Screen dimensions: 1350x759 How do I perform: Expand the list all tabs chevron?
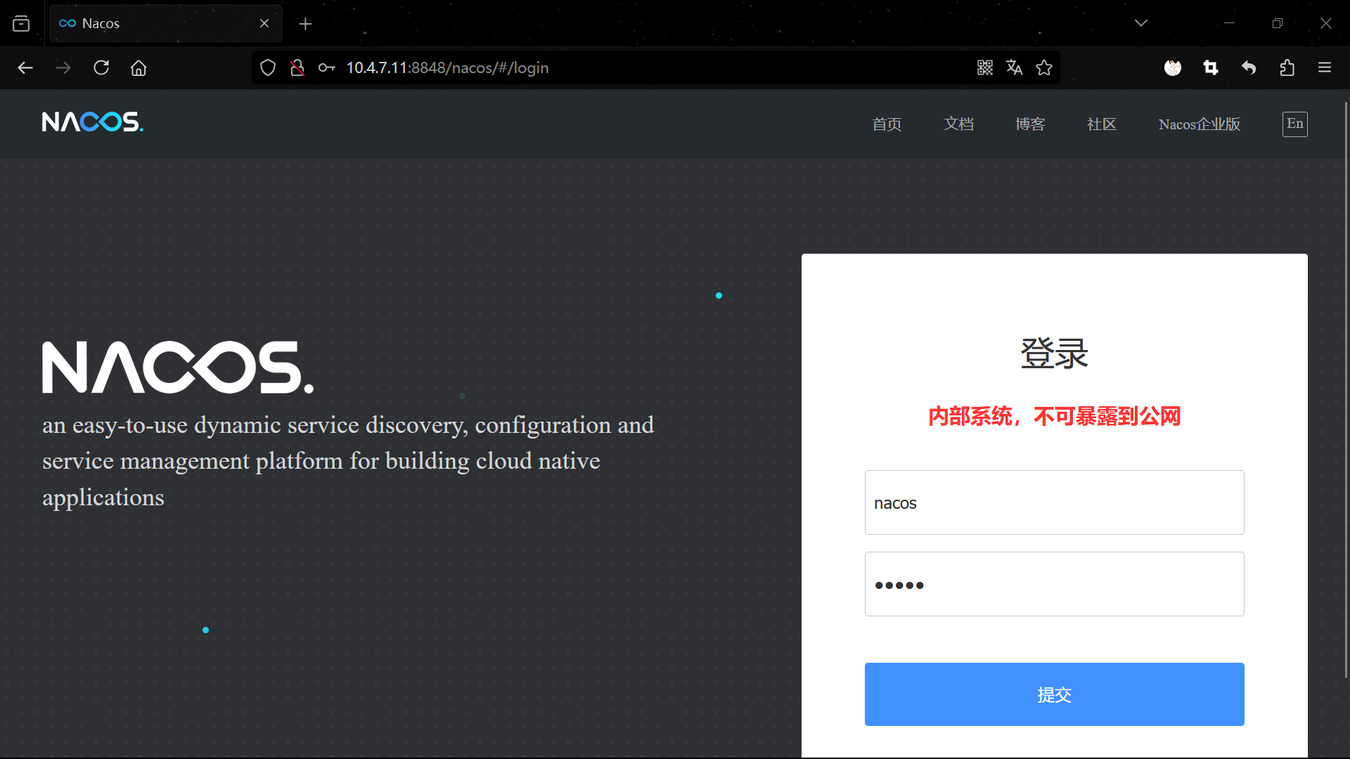tap(1140, 23)
